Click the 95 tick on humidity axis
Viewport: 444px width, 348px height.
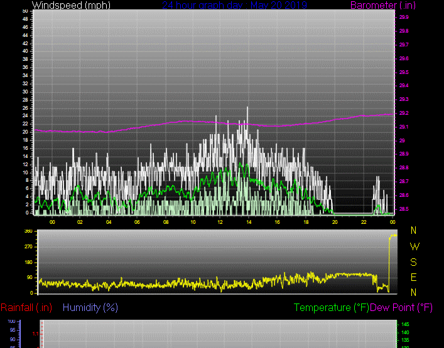[13, 330]
